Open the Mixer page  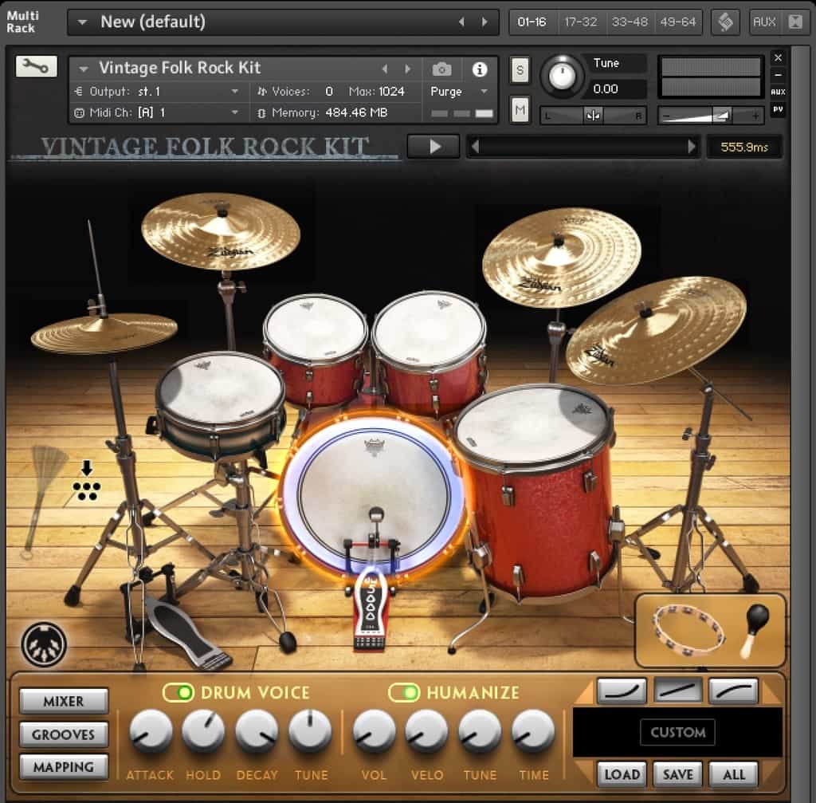(64, 701)
